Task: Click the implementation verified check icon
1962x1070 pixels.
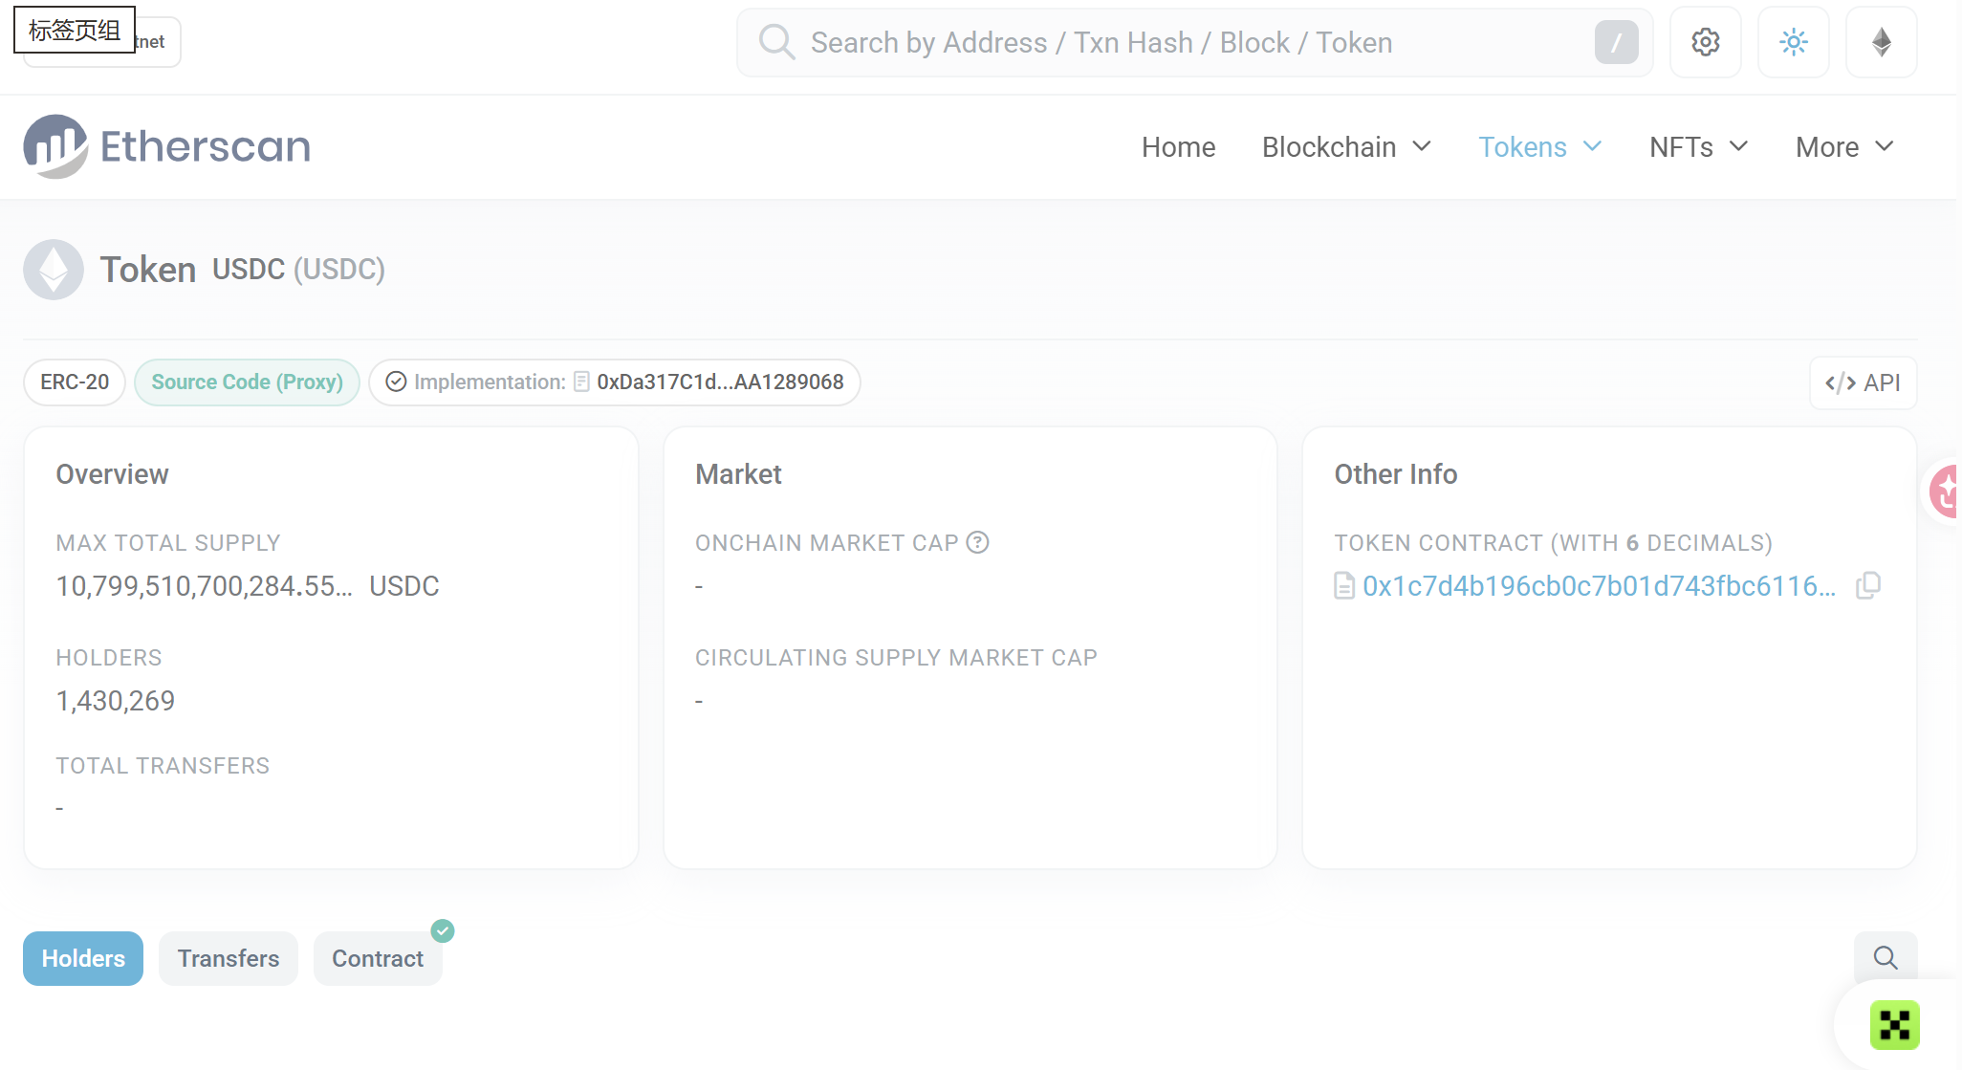Action: pos(396,382)
